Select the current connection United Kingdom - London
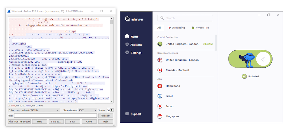Viewport: 289px width, 136px height. click(x=185, y=44)
